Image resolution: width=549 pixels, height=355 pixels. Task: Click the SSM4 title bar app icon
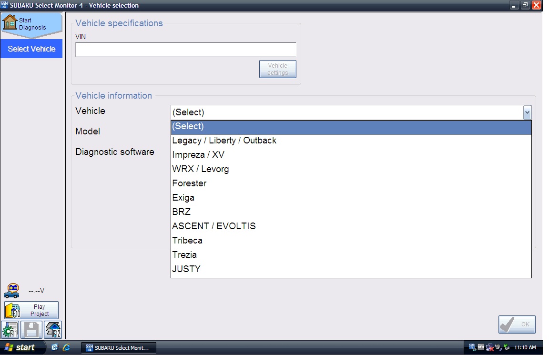click(x=4, y=5)
